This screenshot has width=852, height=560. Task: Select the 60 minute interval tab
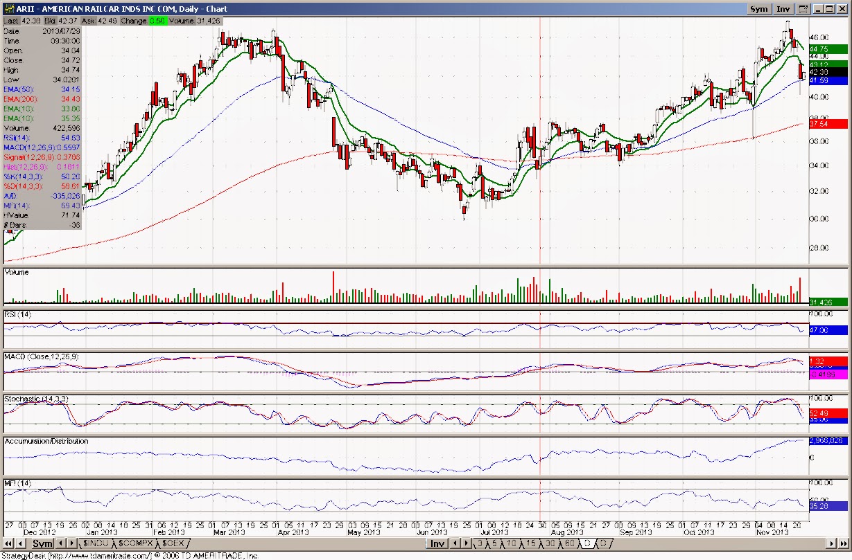[x=569, y=543]
